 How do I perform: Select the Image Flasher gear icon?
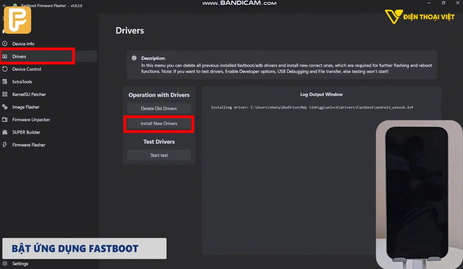pos(5,107)
